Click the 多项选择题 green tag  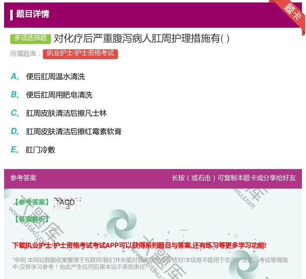click(31, 39)
